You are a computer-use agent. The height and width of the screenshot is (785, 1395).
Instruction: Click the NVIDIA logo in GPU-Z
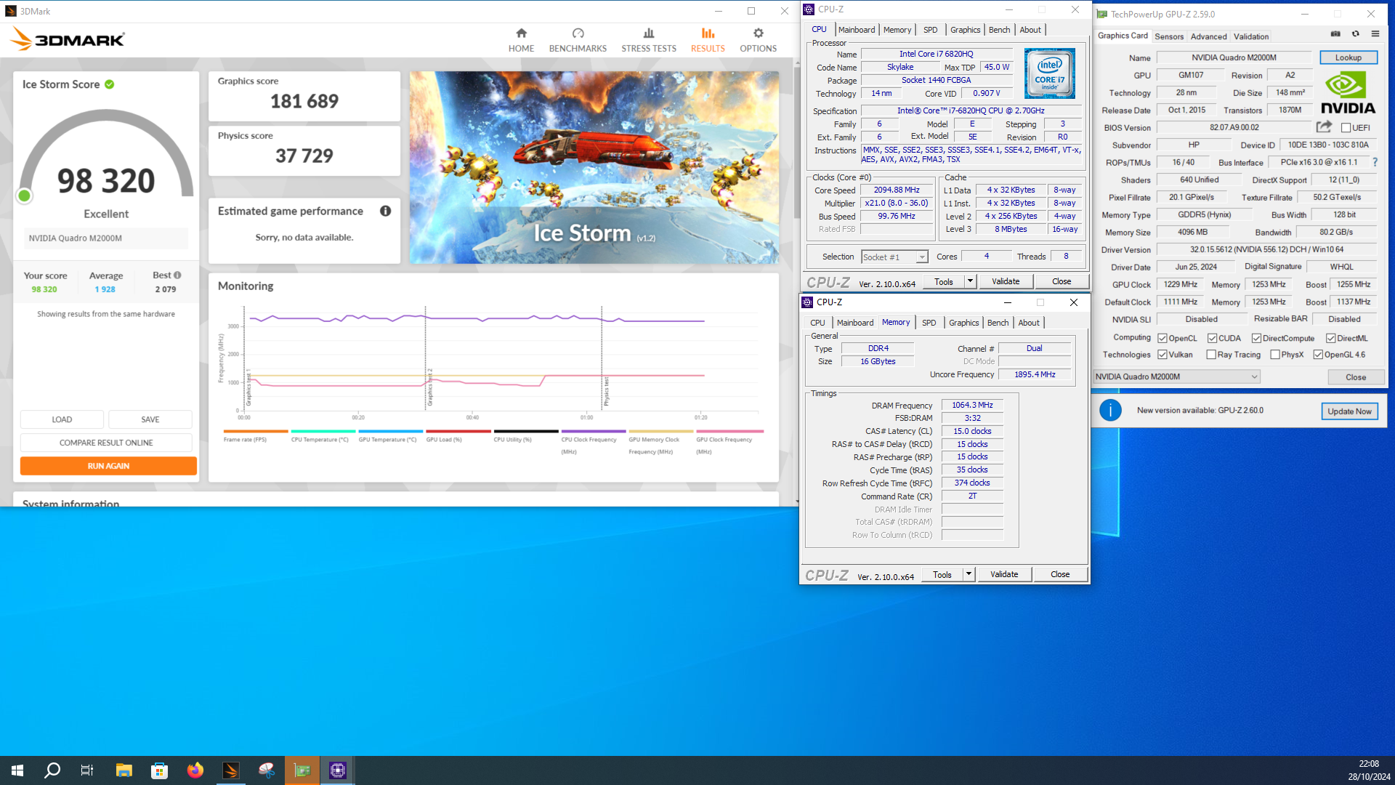click(x=1348, y=93)
